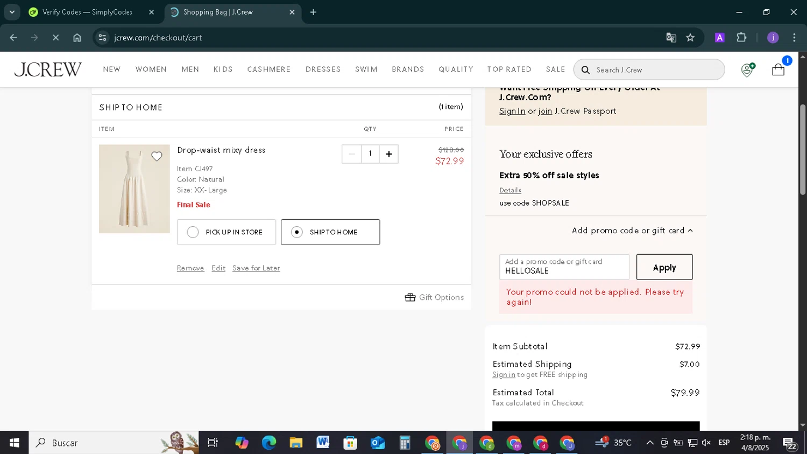Click the page vertical scrollbar
Screen dimensions: 807x454
[x=803, y=150]
